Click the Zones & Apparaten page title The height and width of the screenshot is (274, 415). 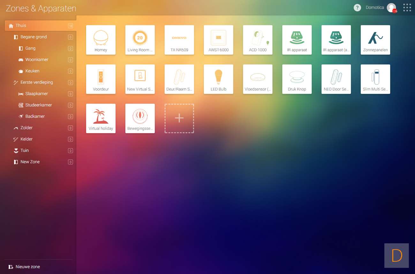[x=41, y=8]
